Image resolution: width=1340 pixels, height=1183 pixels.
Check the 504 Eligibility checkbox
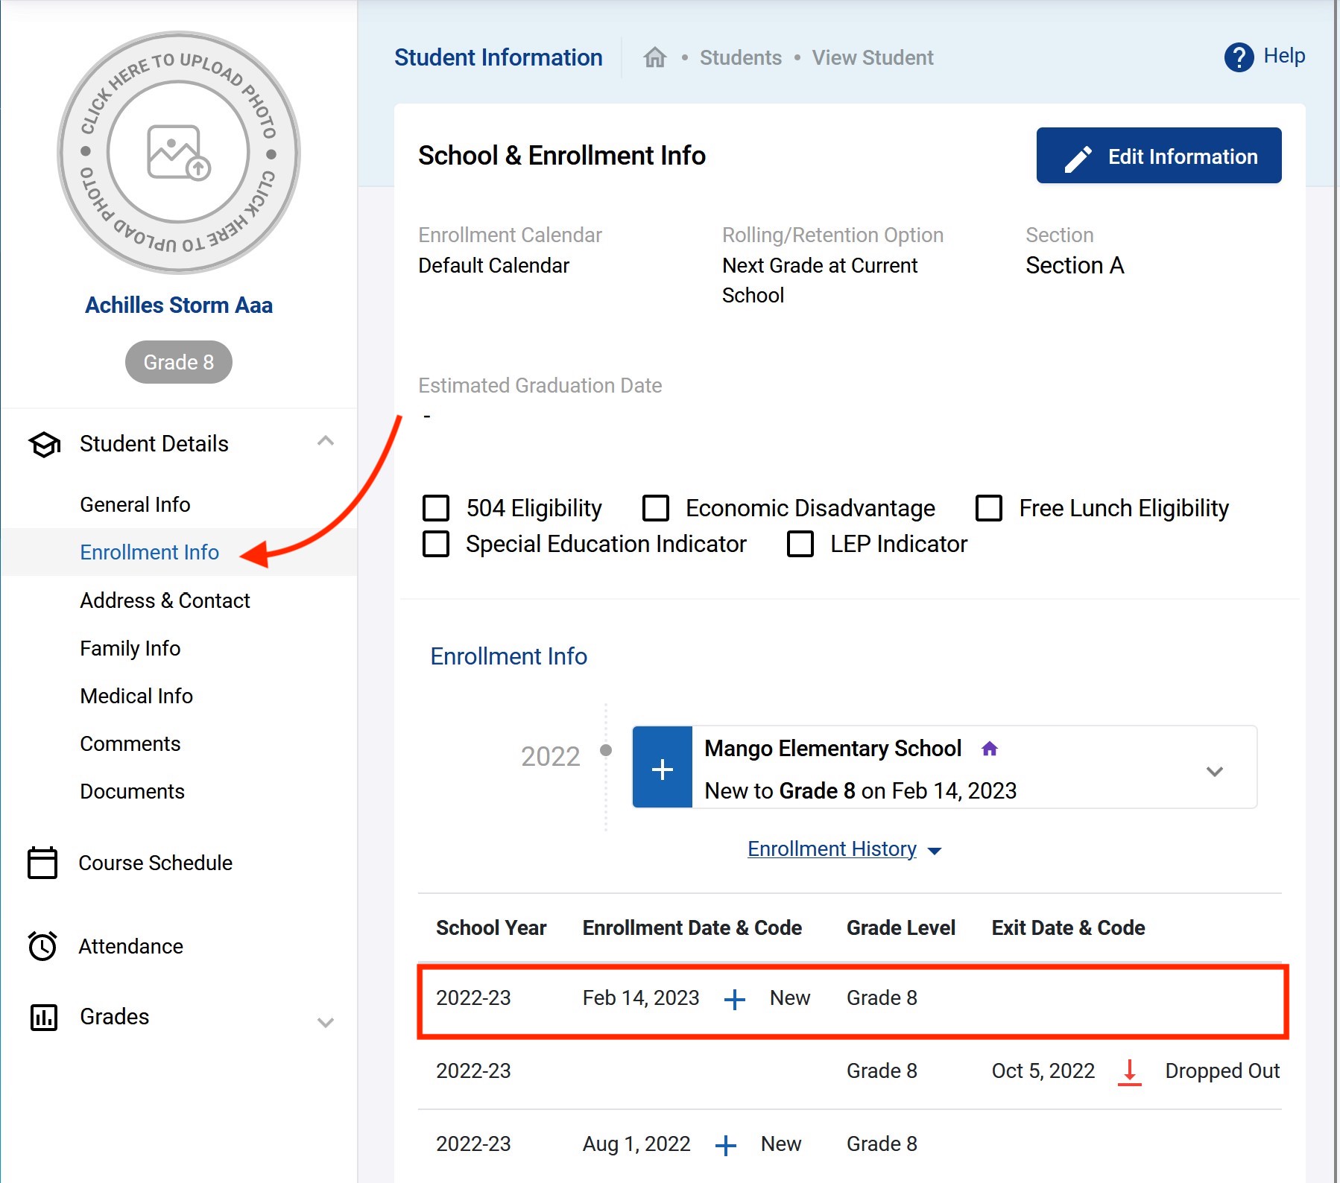click(436, 508)
